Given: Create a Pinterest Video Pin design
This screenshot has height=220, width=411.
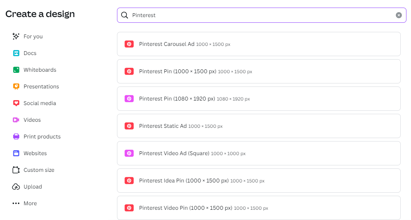Looking at the screenshot, I should (259, 208).
